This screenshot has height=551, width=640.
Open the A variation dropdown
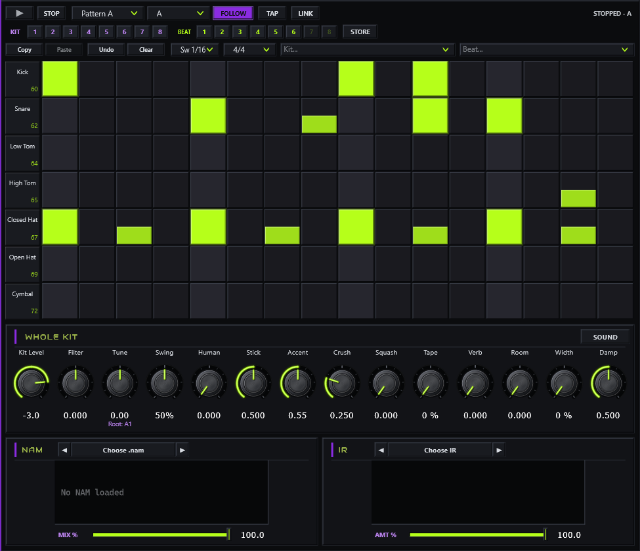coord(179,13)
